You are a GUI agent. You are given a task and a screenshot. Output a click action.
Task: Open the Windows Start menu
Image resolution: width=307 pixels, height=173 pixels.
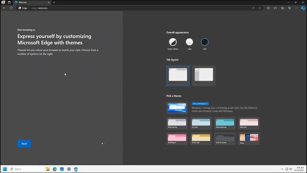5,169
